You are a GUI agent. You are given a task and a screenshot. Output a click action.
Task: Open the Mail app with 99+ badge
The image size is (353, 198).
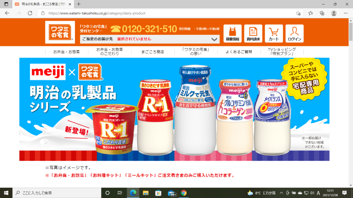[172, 193]
